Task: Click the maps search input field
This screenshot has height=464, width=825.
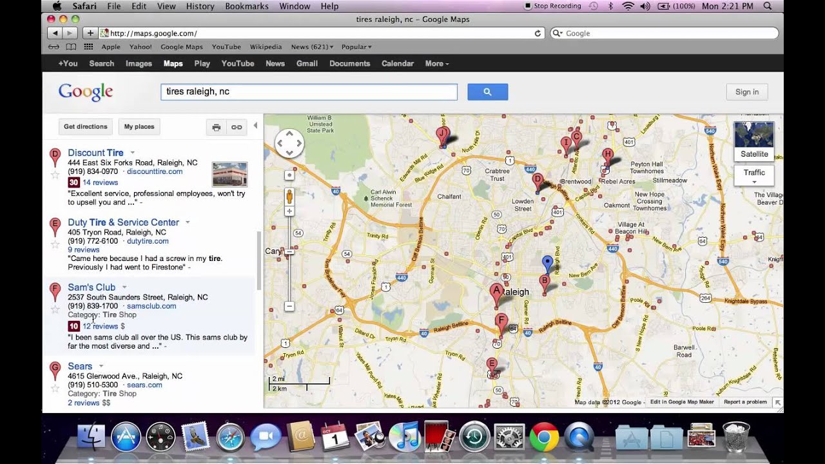Action: tap(309, 92)
